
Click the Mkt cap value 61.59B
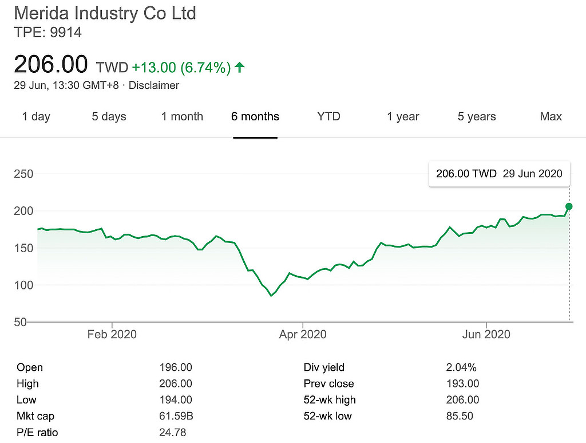[176, 416]
